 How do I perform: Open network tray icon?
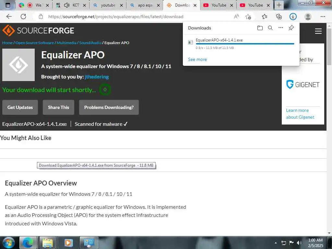[283, 243]
